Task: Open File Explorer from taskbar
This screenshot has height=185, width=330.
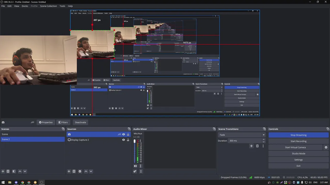Action: click(10, 182)
